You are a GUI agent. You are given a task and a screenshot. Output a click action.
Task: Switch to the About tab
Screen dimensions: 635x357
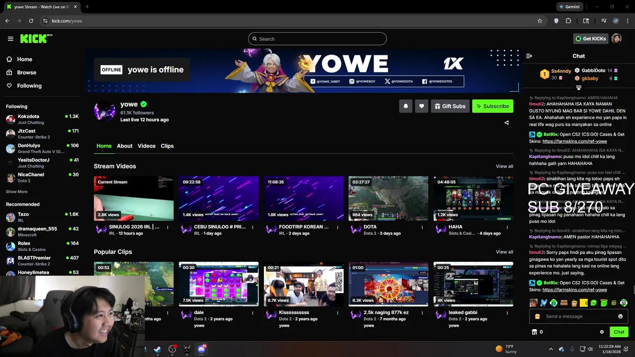tap(125, 146)
